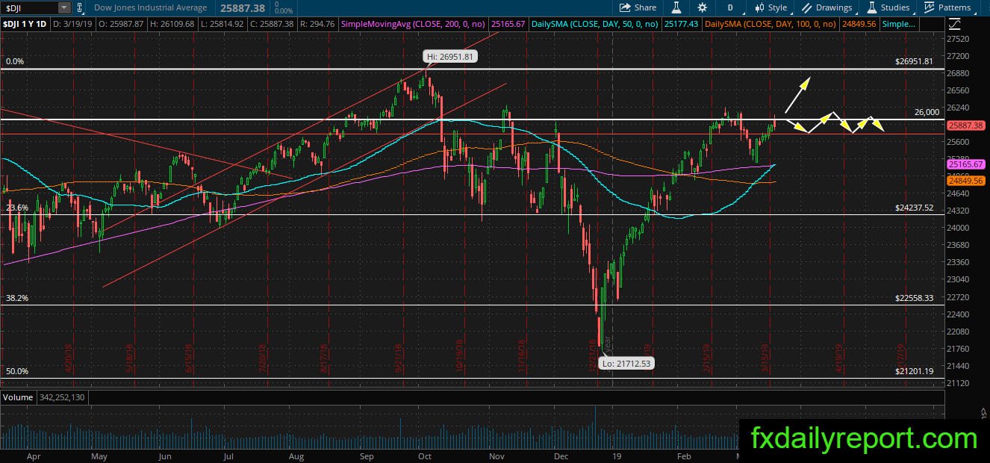Click the '0.0%' Fibonacci level label

(15, 62)
